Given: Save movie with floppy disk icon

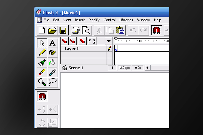Looking at the screenshot, I should coord(63,30).
